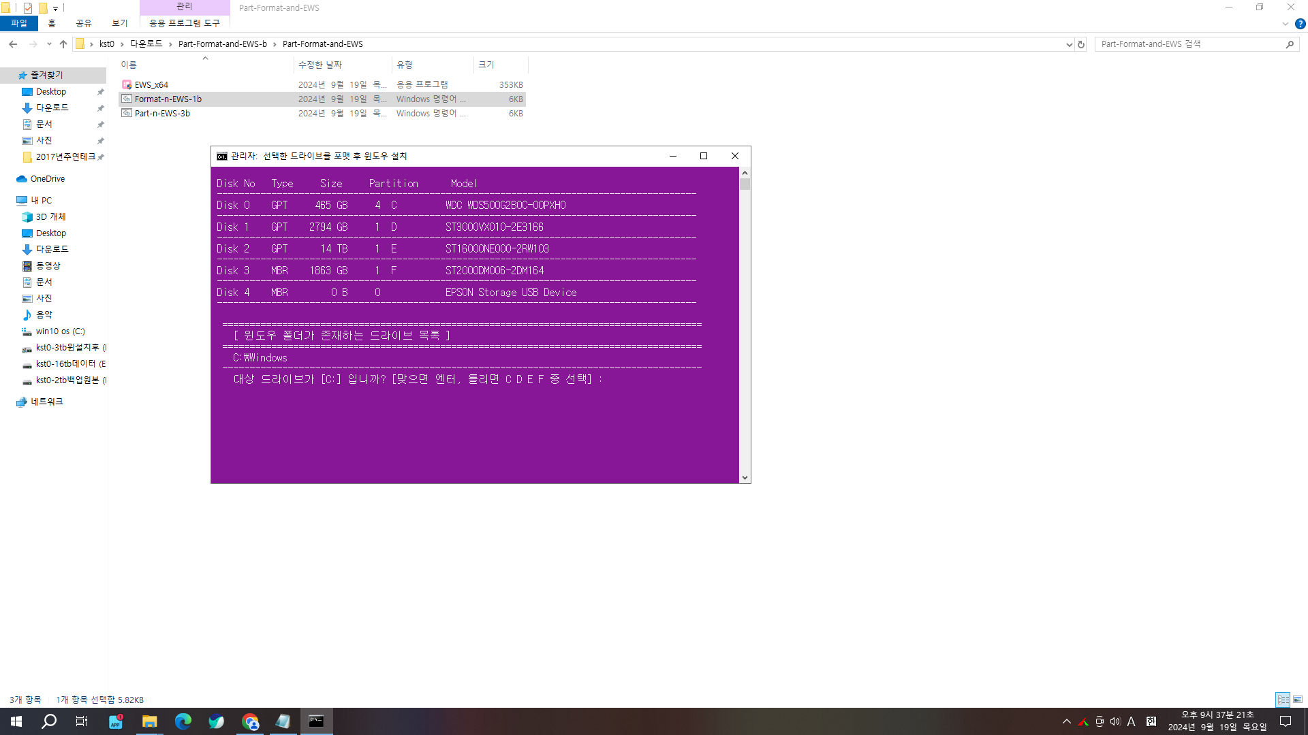Open Chrome from taskbar
This screenshot has height=735, width=1308.
[x=250, y=721]
